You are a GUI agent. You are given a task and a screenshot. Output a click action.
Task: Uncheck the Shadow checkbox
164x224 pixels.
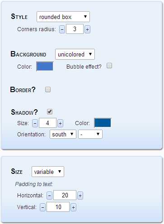point(50,112)
